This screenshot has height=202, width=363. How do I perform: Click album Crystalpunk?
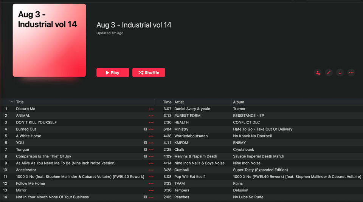[244, 150]
